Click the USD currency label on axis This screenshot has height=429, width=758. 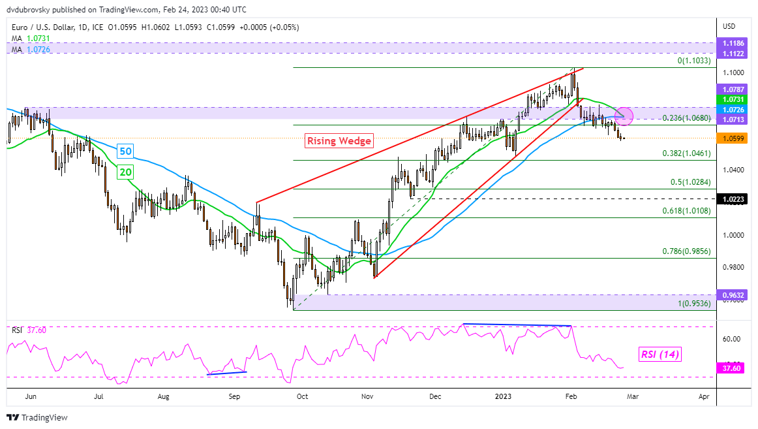point(729,26)
